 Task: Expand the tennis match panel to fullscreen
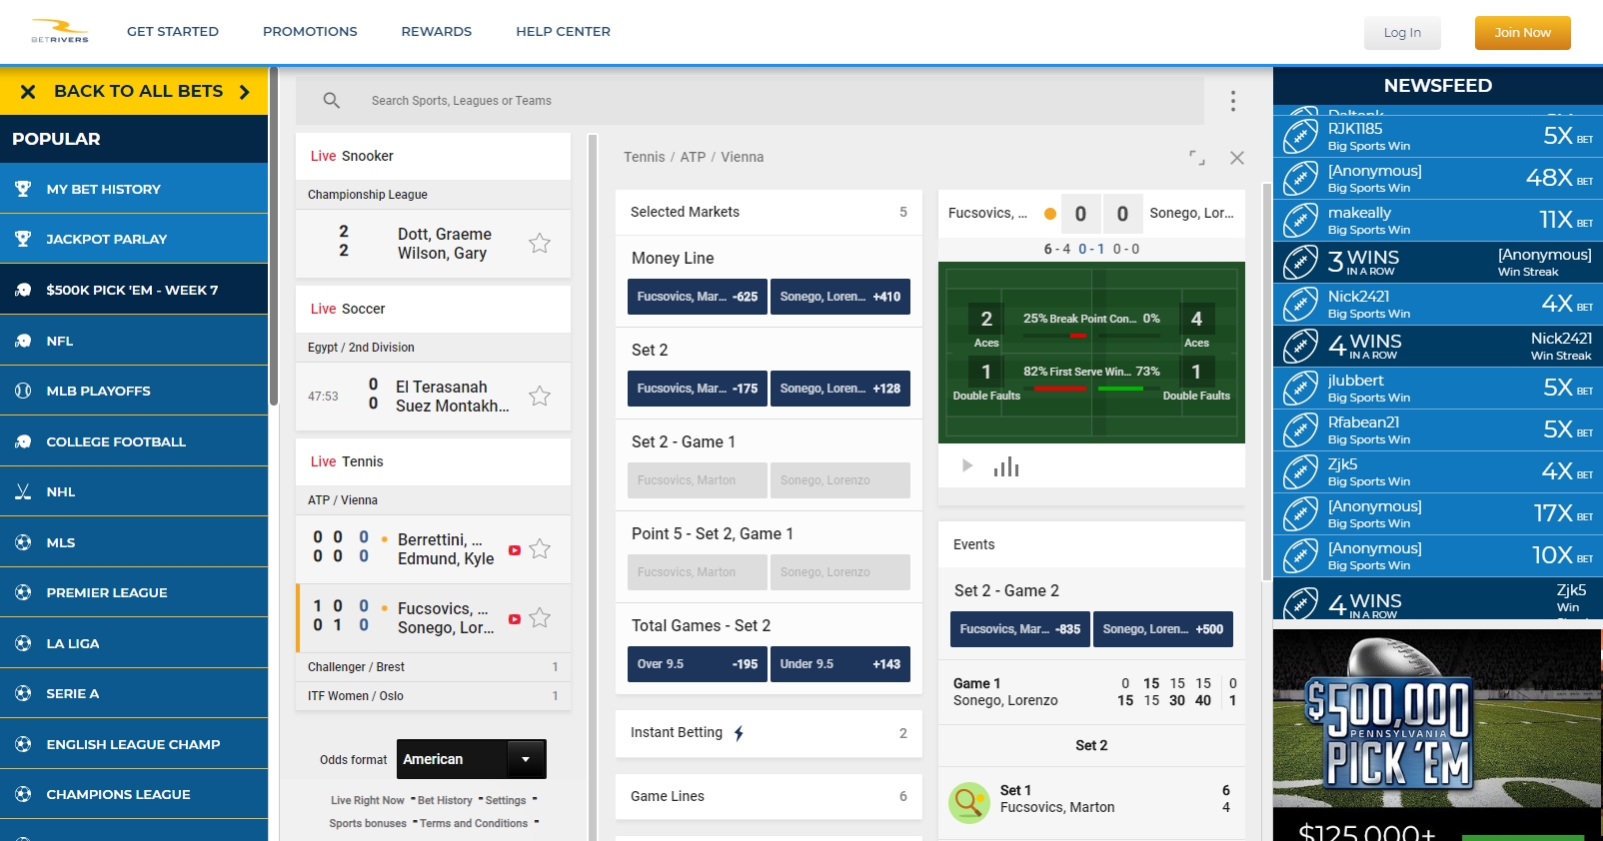1196,158
